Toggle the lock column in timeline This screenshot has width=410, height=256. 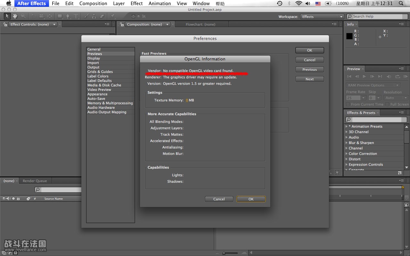coord(18,198)
